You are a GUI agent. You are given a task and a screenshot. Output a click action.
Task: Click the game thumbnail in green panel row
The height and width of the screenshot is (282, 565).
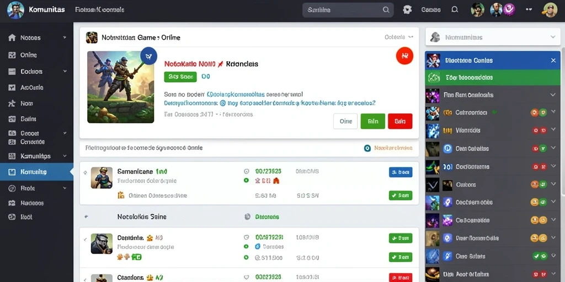click(433, 78)
